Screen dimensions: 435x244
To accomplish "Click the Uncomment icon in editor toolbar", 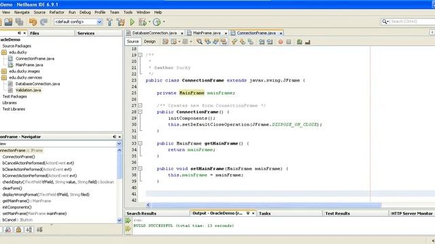I will [307, 42].
